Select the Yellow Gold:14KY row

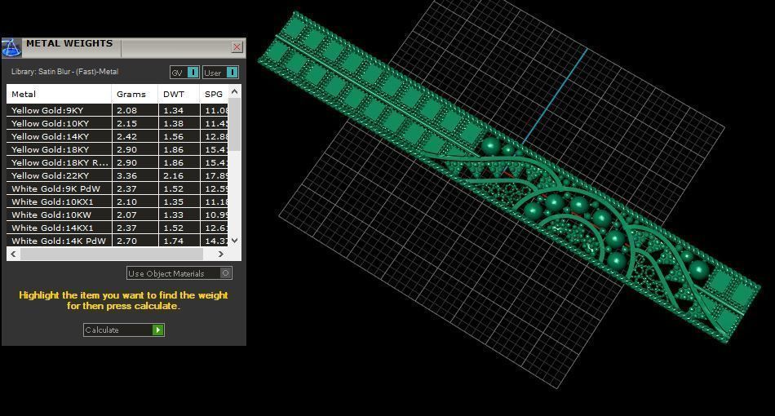pos(117,136)
